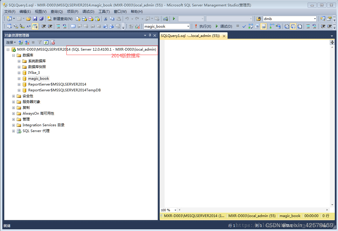The height and width of the screenshot is (231, 338).
Task: Click the editor horizontal scrollbar
Action: click(253, 210)
